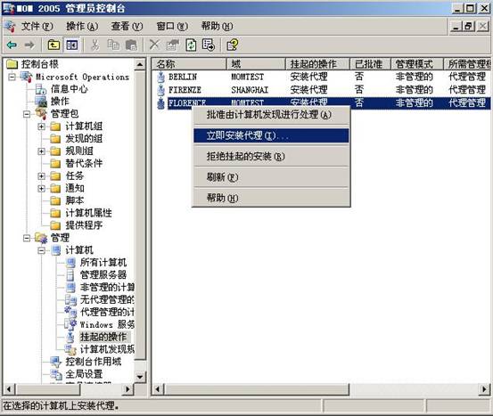This screenshot has width=493, height=416.
Task: Click the Help question mark toolbar icon
Action: pos(233,45)
